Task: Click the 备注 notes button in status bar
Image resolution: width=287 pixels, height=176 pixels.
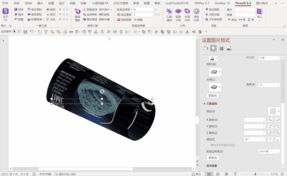Action: [x=196, y=174]
